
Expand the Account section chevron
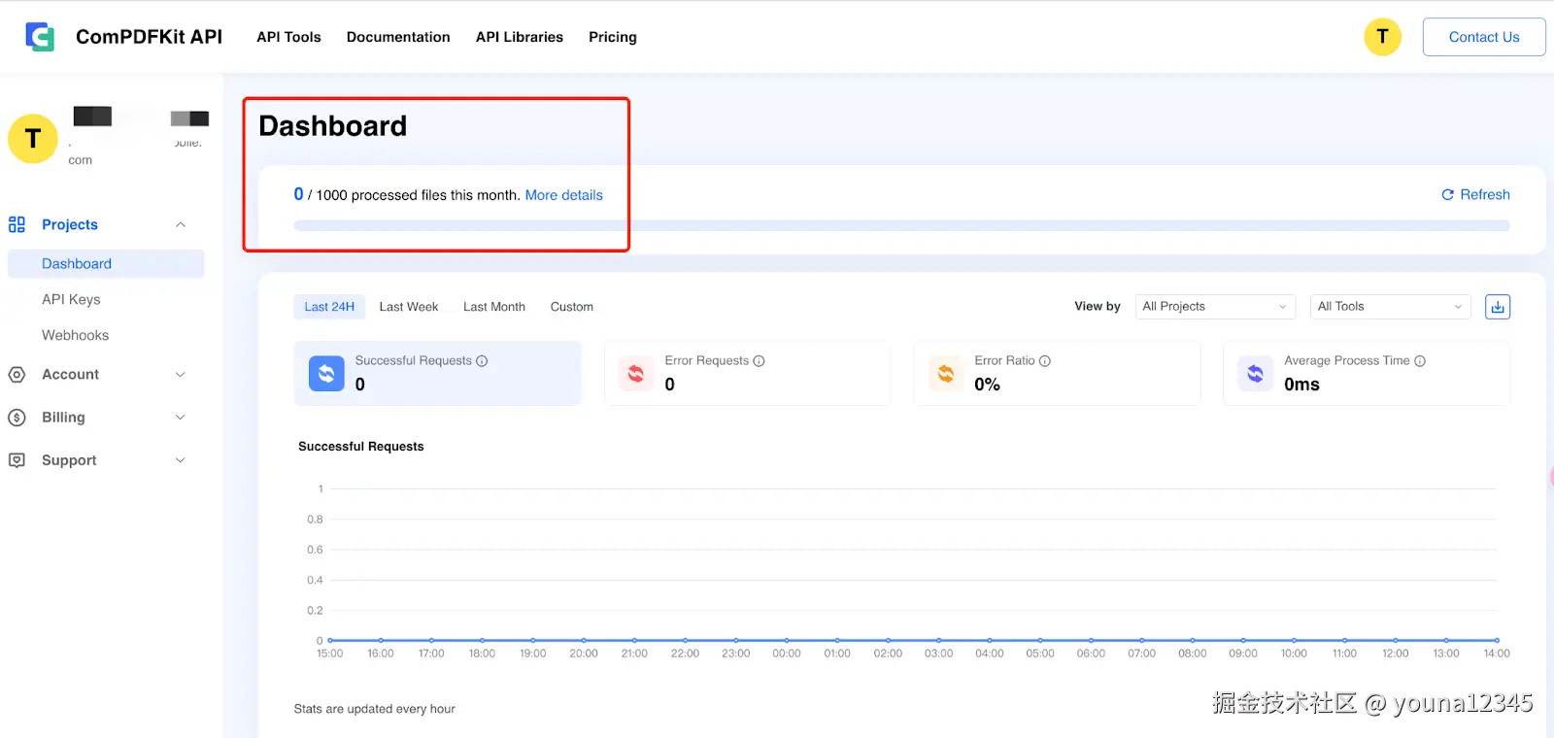[x=181, y=375]
